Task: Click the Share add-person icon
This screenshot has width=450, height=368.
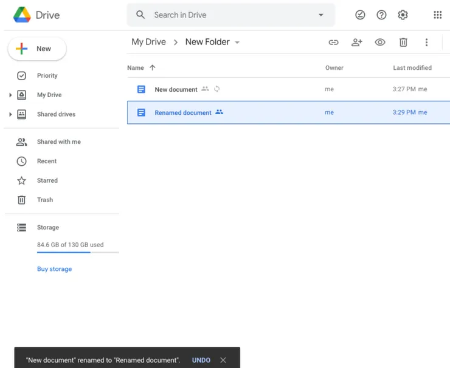Action: pos(357,42)
